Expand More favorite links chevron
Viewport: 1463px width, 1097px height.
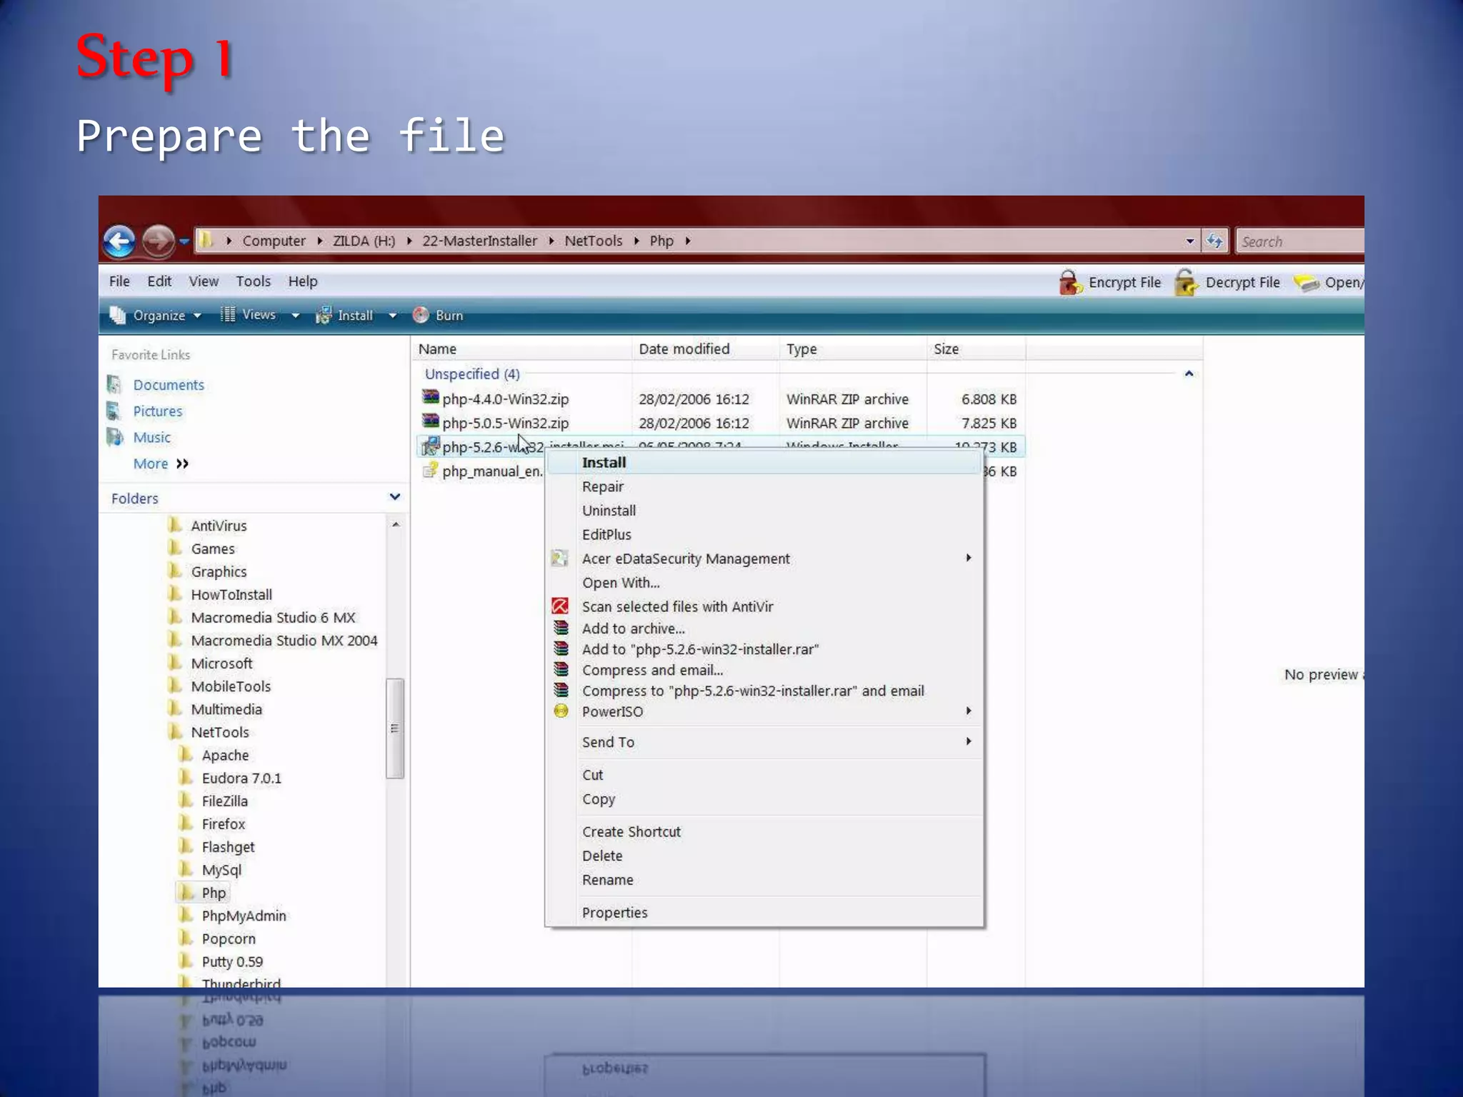click(182, 464)
